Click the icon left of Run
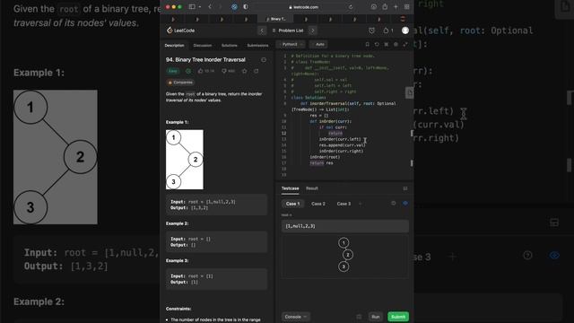 (x=359, y=317)
